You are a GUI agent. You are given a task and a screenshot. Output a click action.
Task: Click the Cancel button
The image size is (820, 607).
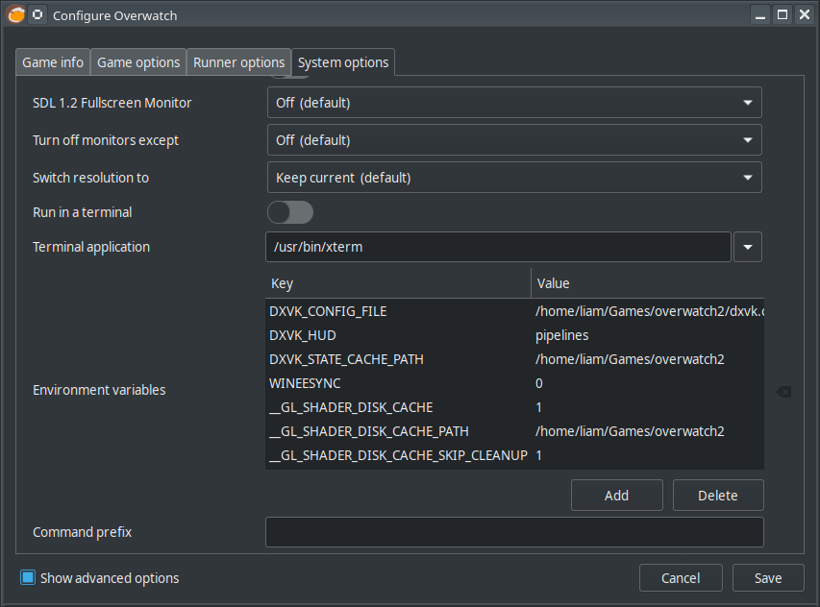681,578
